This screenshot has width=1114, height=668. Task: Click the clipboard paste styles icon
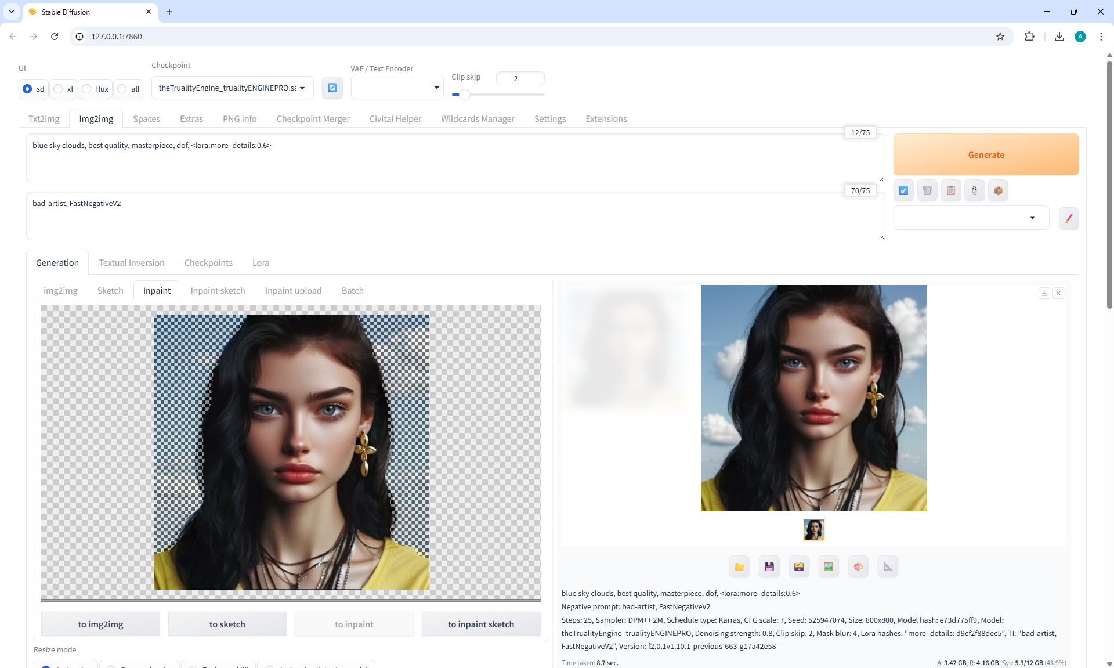click(x=951, y=190)
